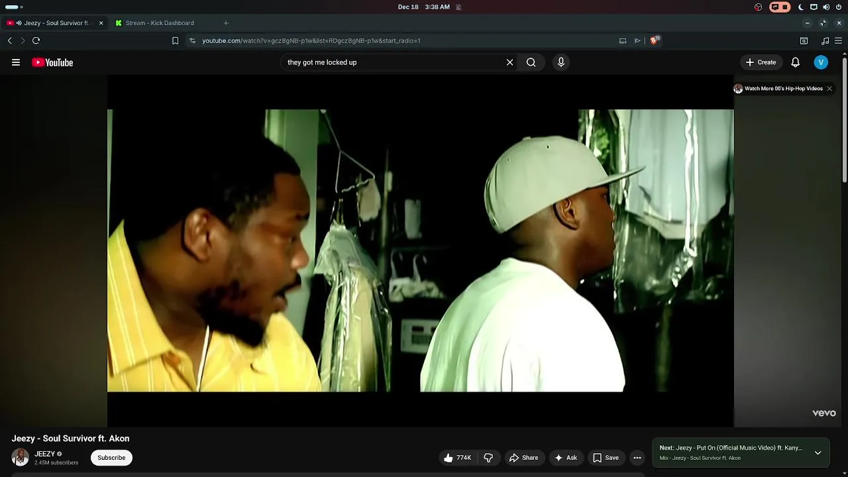Go back in browser history
The height and width of the screenshot is (477, 848).
pos(9,40)
